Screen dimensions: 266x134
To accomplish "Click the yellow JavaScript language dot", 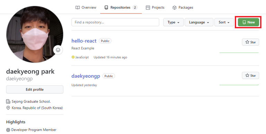I will point(73,57).
